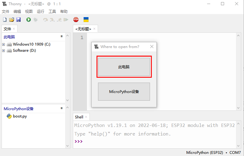This screenshot has height=156, width=244.
Task: Click the Ukraine flag icon
Action: pyautogui.click(x=86, y=20)
